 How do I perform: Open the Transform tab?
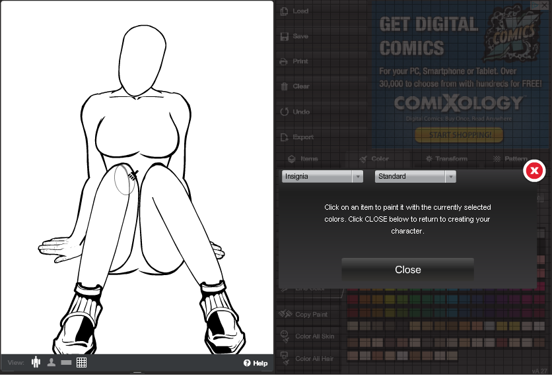click(x=446, y=159)
